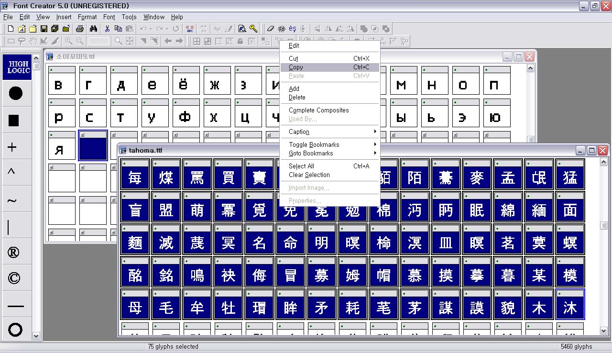Screen dimensions: 612x353
Task: Select Cyrillic ю glyph in 소아꼬마9.ttf
Action: (x=497, y=113)
